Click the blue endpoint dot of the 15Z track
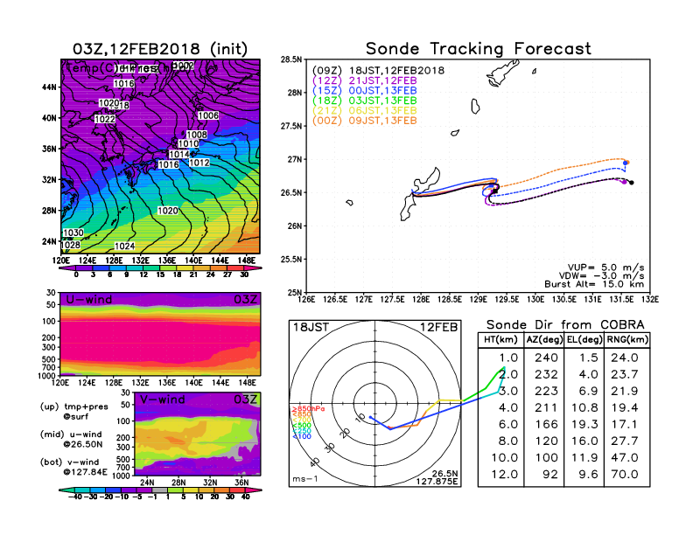 625,163
